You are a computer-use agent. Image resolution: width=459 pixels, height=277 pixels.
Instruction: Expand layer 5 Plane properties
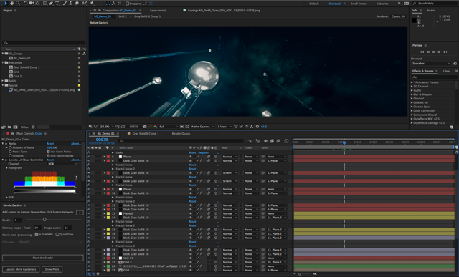pos(105,157)
